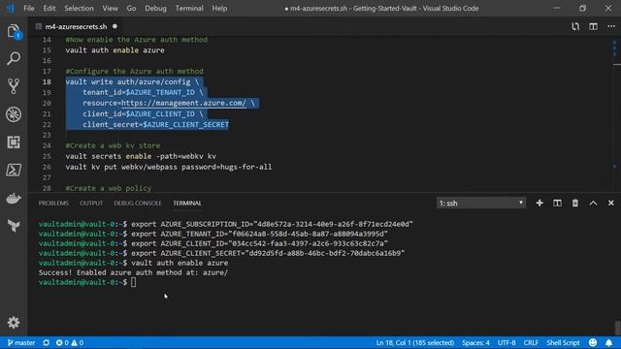Kill the terminal with trash icon
The image size is (621, 349).
(575, 203)
